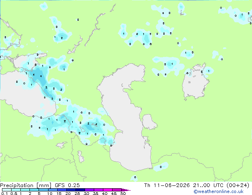Viewport: 252px width, 195px height.
Task: Select the 30–35 mm purple legend swatch
Action: 89,190
